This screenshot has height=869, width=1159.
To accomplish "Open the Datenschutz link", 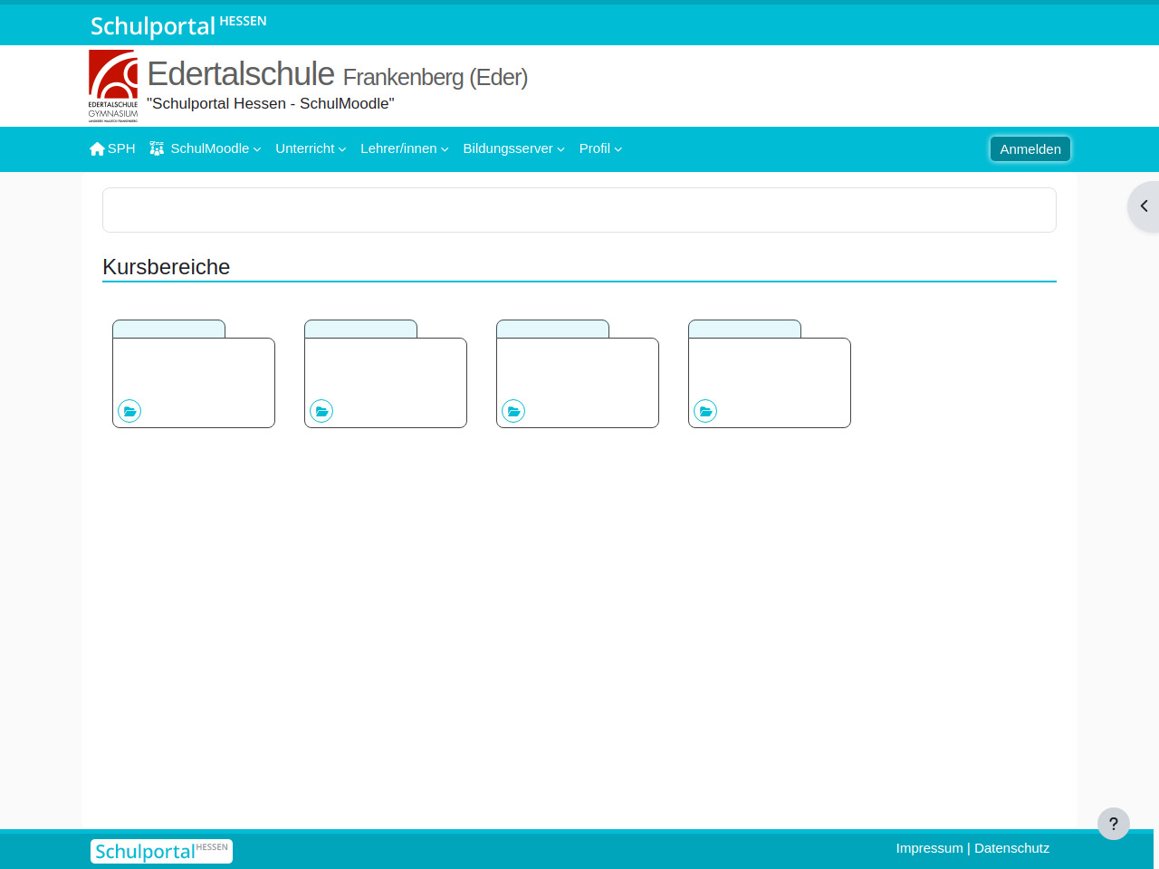I will tap(1011, 848).
